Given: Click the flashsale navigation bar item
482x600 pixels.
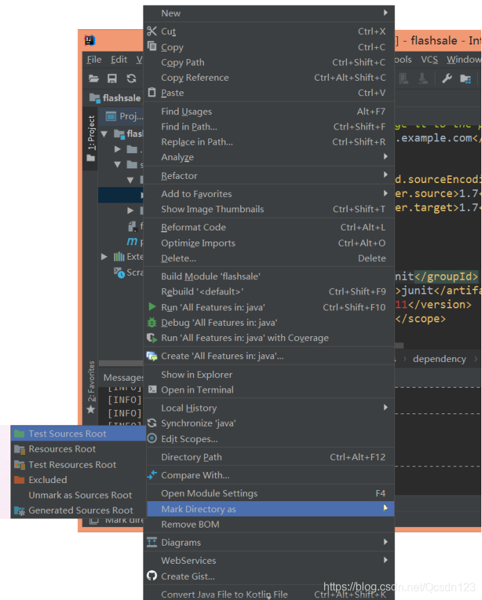Looking at the screenshot, I should coord(115,98).
